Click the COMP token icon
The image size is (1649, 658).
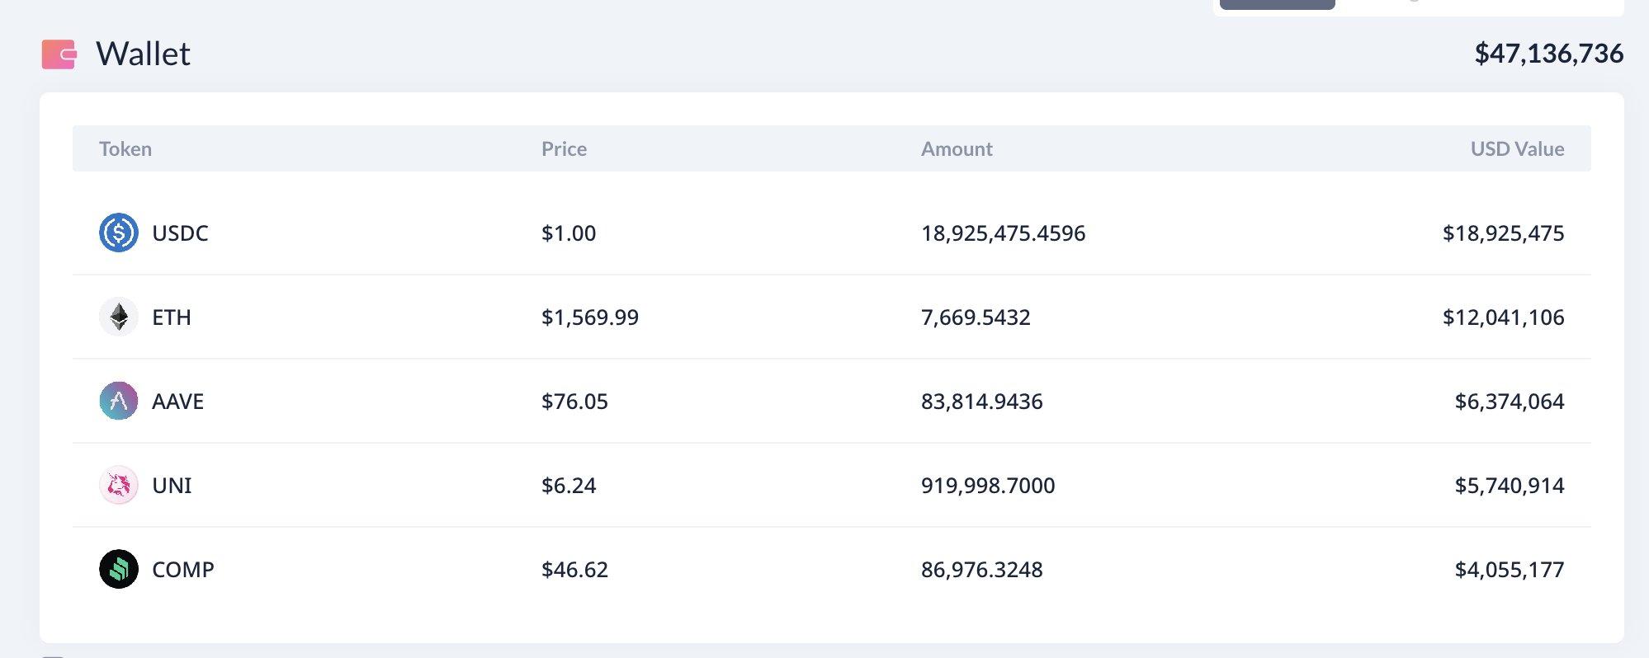(x=119, y=569)
